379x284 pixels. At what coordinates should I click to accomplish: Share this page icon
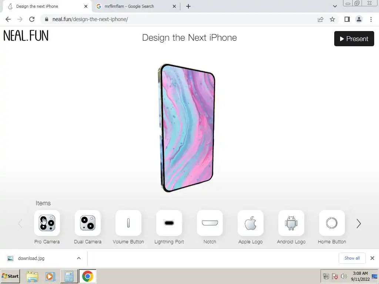coord(321,19)
